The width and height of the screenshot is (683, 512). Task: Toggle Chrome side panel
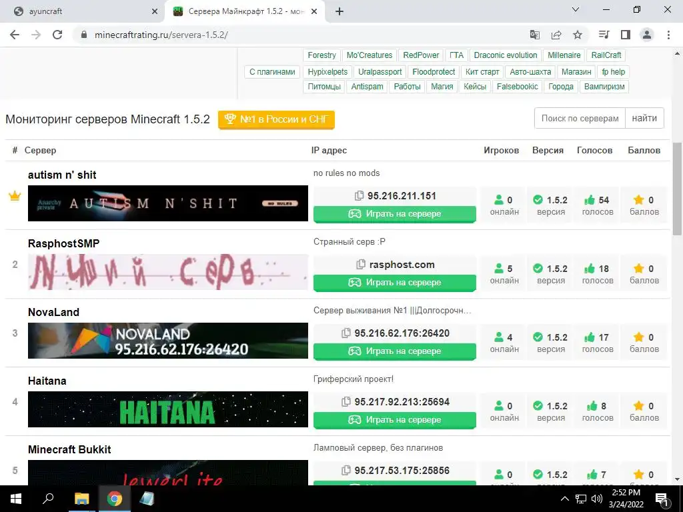point(626,35)
